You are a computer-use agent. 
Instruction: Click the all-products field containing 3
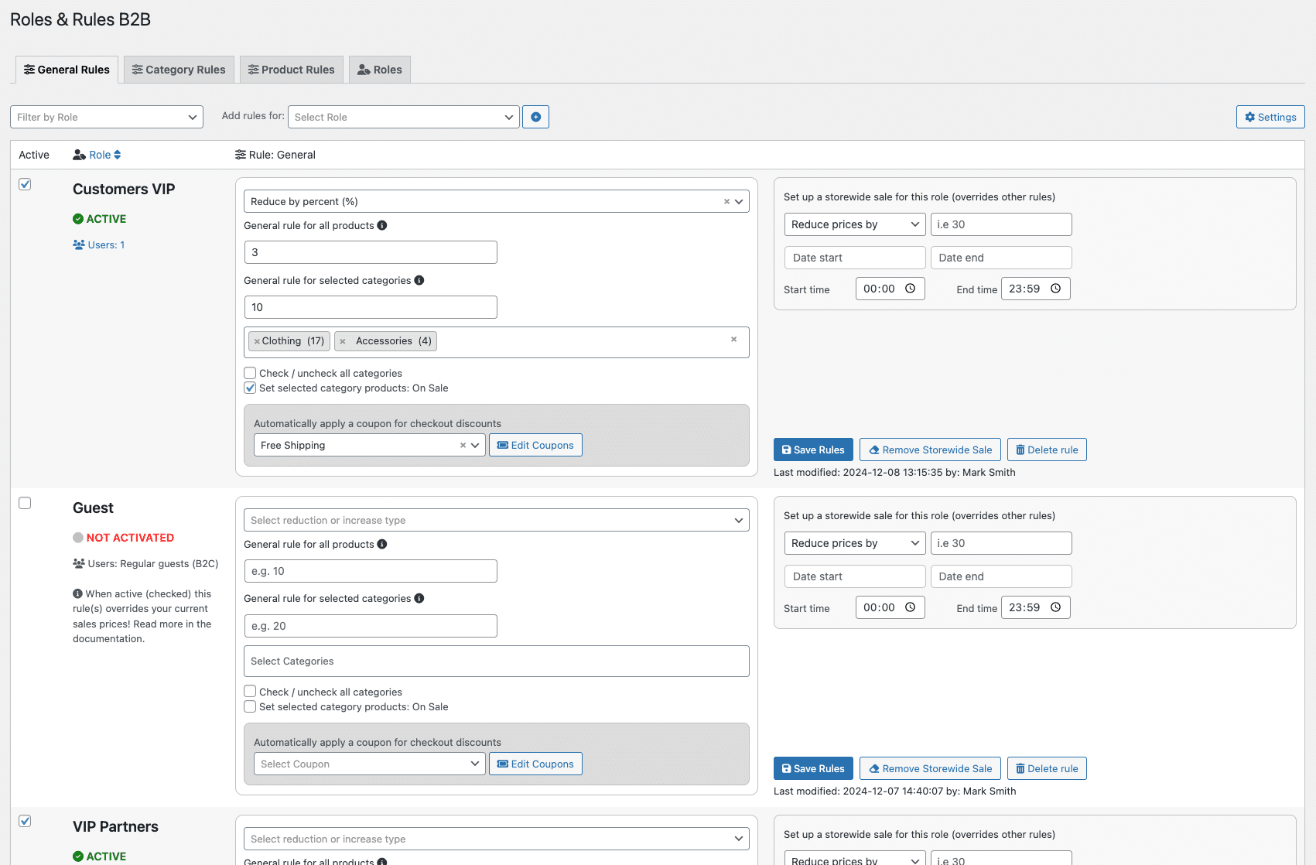[371, 252]
